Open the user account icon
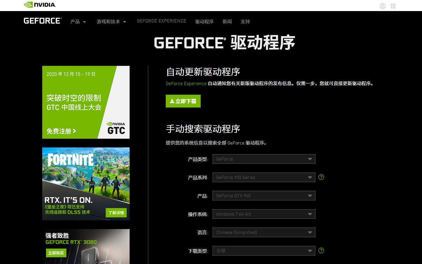Screen dimensions: 422x264 pyautogui.click(x=383, y=6)
